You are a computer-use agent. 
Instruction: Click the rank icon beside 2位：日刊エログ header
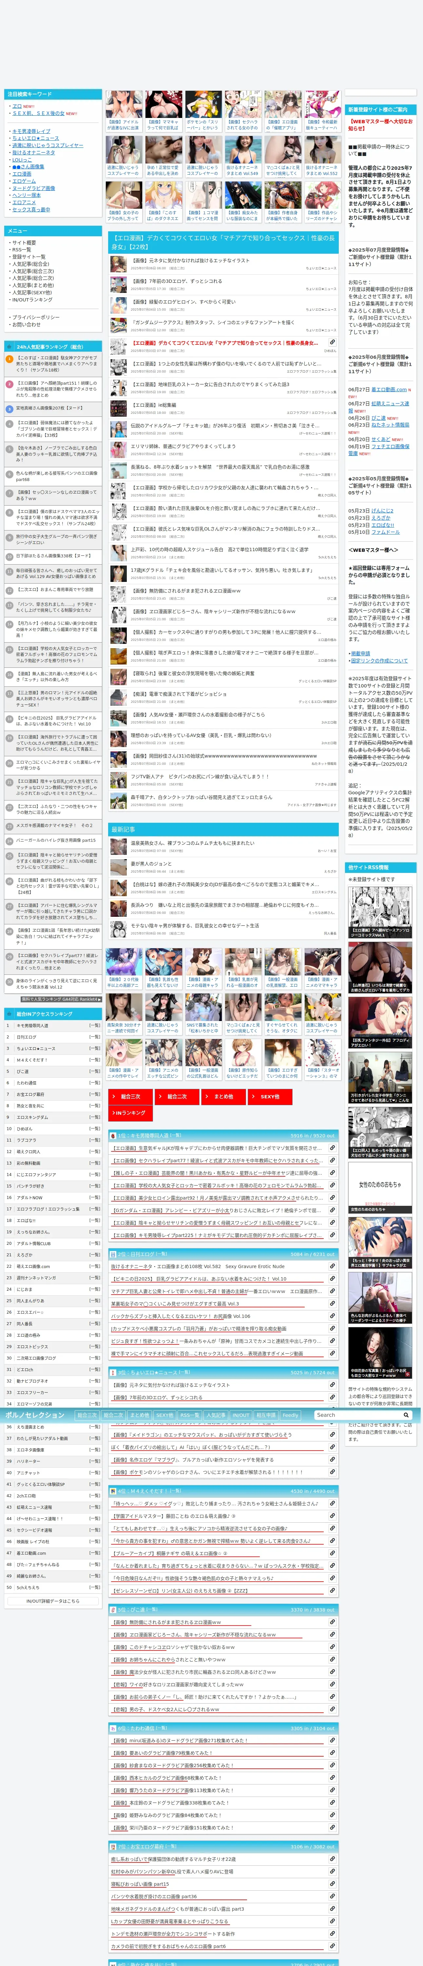(x=113, y=1253)
